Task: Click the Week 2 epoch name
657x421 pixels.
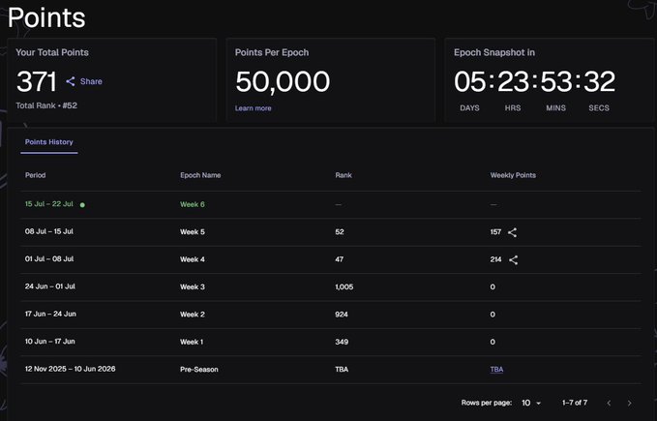Action: pyautogui.click(x=193, y=315)
